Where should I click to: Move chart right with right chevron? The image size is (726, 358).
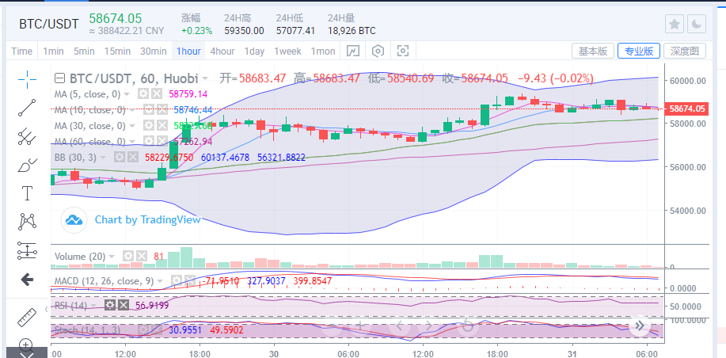pyautogui.click(x=428, y=326)
